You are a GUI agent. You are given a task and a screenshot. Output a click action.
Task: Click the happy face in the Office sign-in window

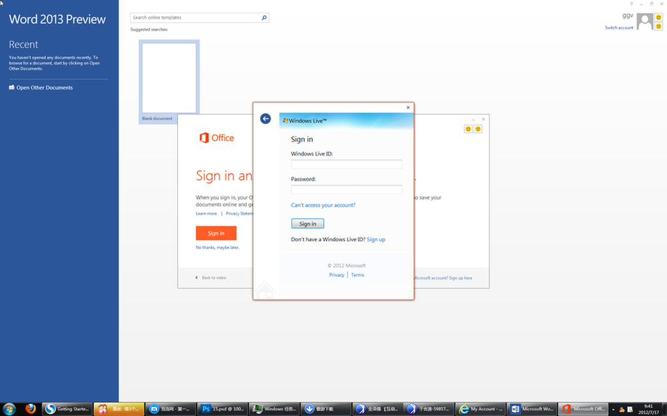click(x=468, y=129)
